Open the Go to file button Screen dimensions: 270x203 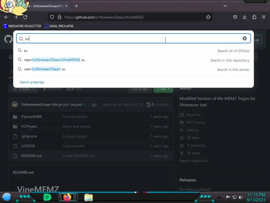140,89
